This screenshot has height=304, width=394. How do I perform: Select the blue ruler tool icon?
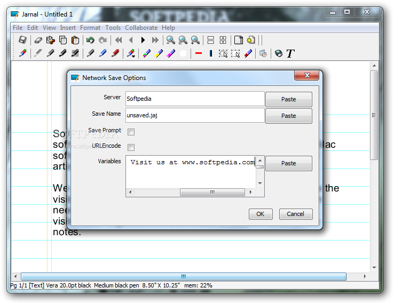pyautogui.click(x=211, y=53)
